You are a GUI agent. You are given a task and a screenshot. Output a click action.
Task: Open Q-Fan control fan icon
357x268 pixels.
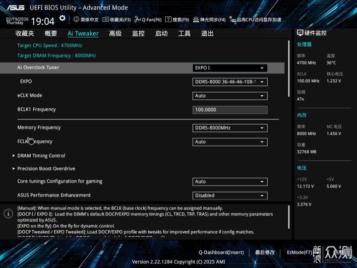tap(137, 19)
